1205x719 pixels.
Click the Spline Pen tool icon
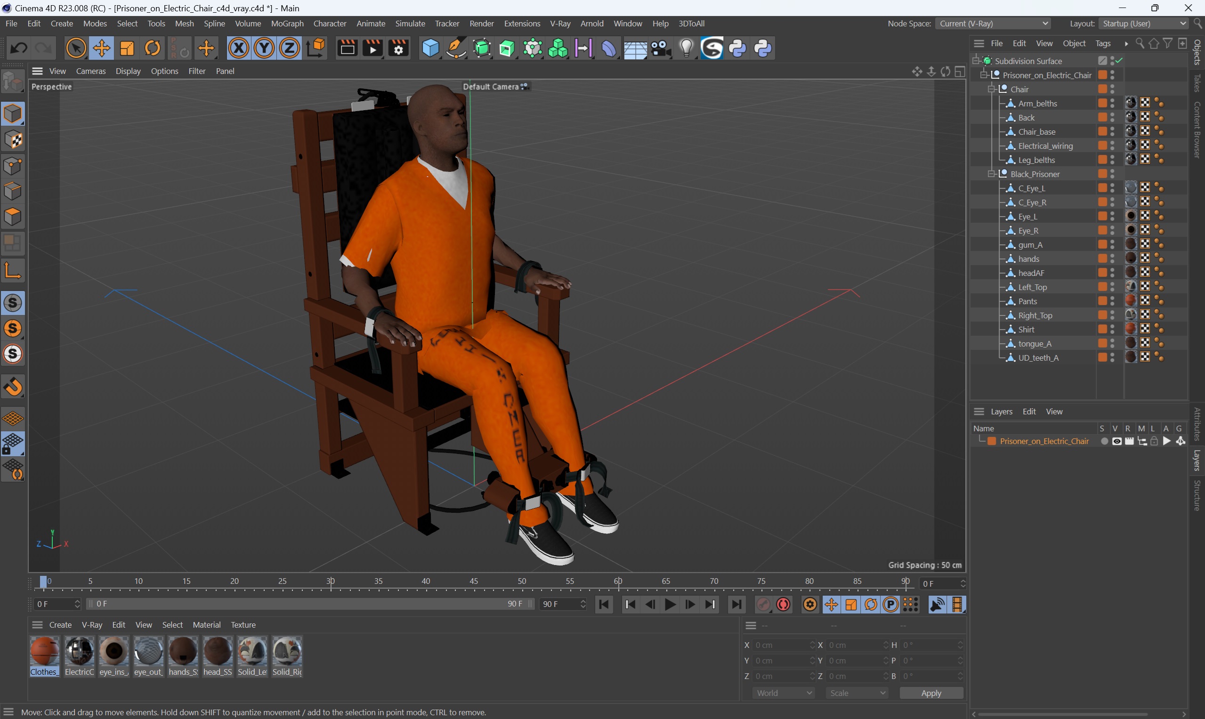click(x=456, y=48)
